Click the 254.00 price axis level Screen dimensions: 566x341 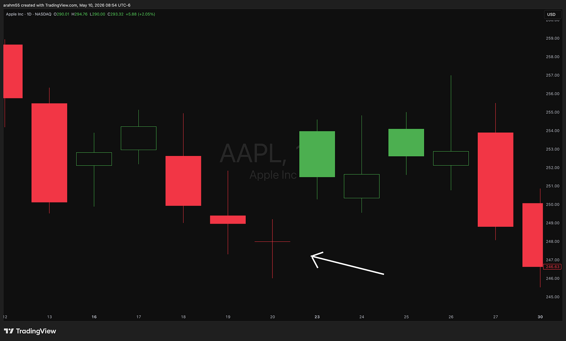(552, 131)
